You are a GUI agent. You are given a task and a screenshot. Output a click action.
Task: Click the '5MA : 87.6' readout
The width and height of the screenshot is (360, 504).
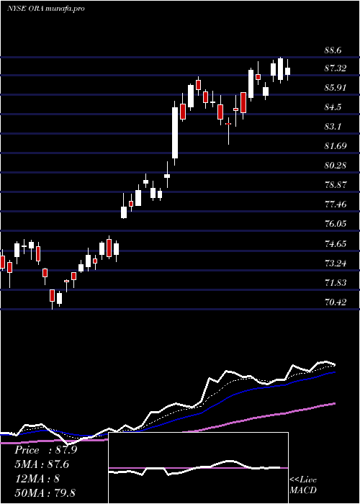(x=42, y=464)
